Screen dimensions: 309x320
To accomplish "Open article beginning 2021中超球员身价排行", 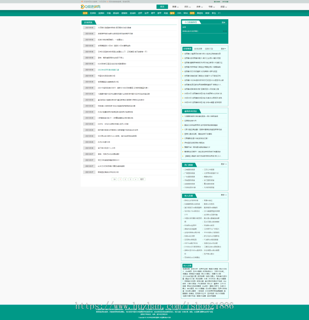I will coord(123,88).
